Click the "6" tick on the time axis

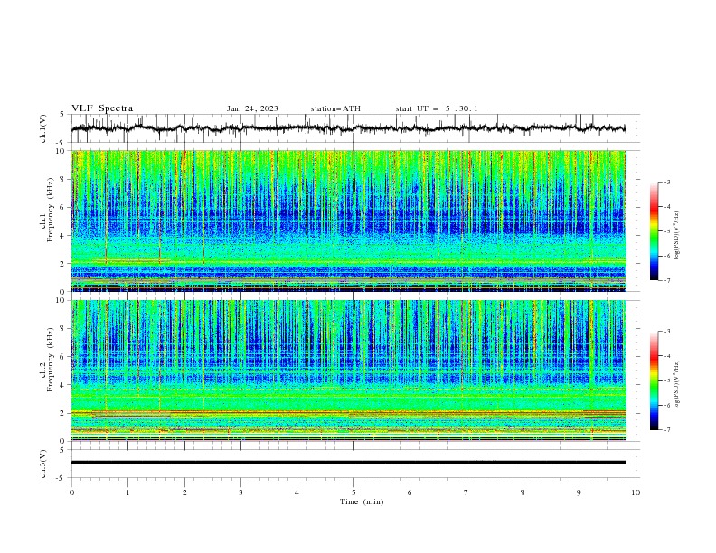(x=410, y=492)
